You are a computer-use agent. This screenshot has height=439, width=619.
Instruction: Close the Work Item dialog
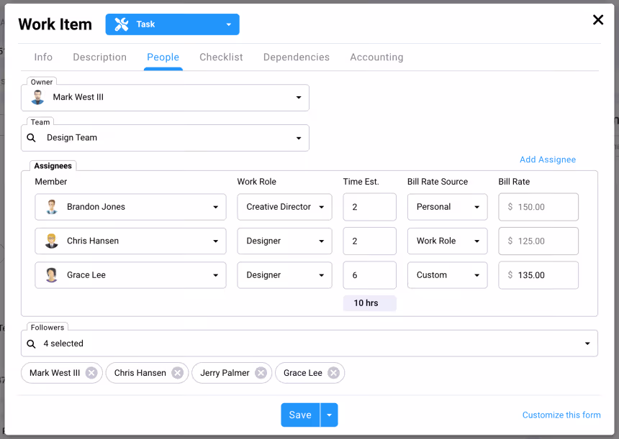click(x=598, y=19)
